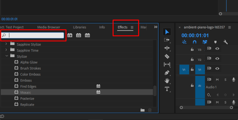Viewport: 238px width, 120px height.
Task: Select the Mosaic effect
Action: (26, 93)
